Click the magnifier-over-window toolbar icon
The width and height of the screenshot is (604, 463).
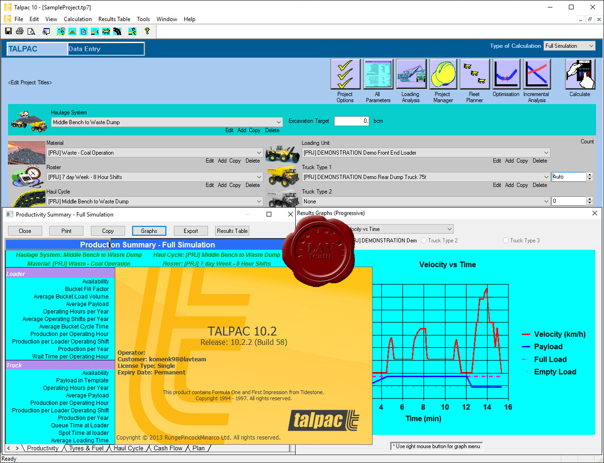coord(46,31)
